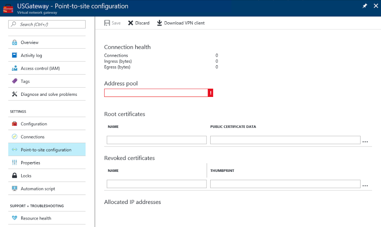Click the Properties bars icon
The width and height of the screenshot is (381, 227).
pos(15,162)
